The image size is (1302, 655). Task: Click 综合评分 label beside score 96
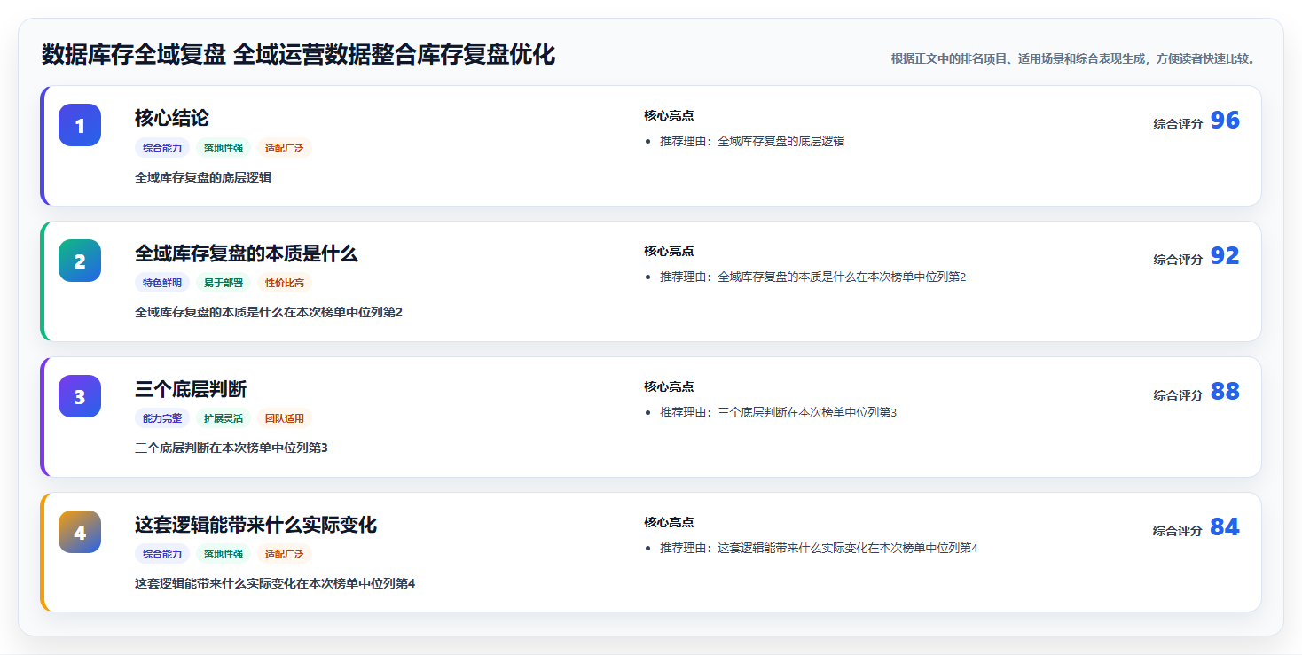pyautogui.click(x=1178, y=124)
